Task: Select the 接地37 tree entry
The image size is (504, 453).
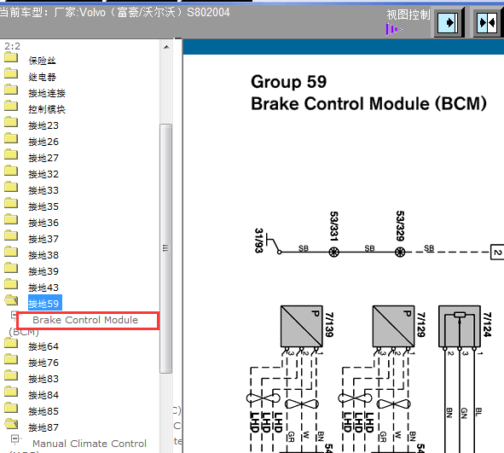Action: [43, 239]
